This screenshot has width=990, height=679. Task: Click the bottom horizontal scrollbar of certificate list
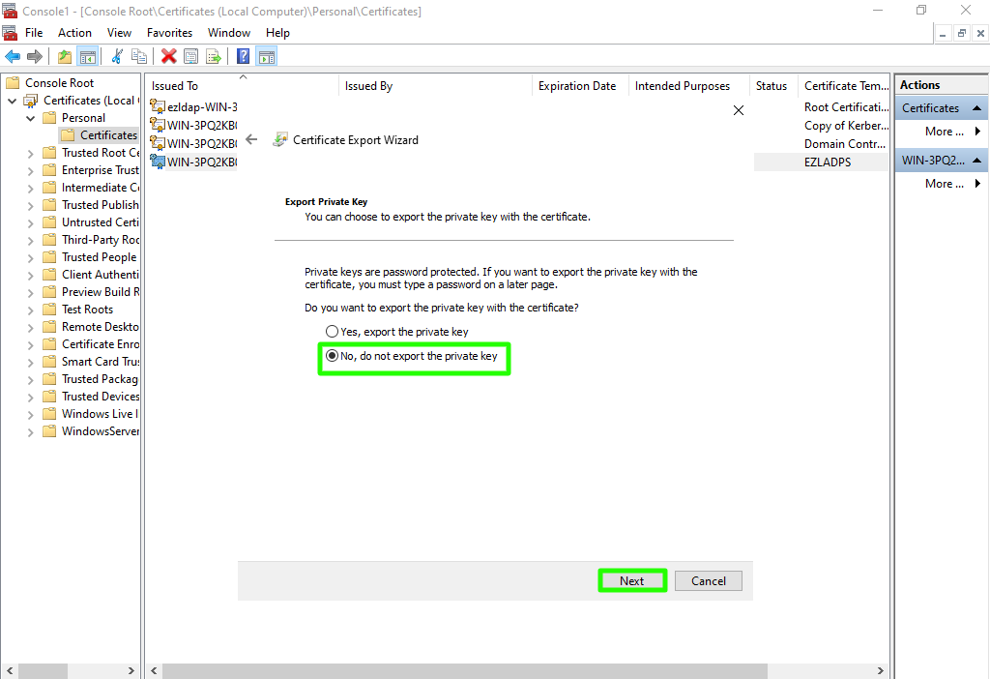[464, 670]
